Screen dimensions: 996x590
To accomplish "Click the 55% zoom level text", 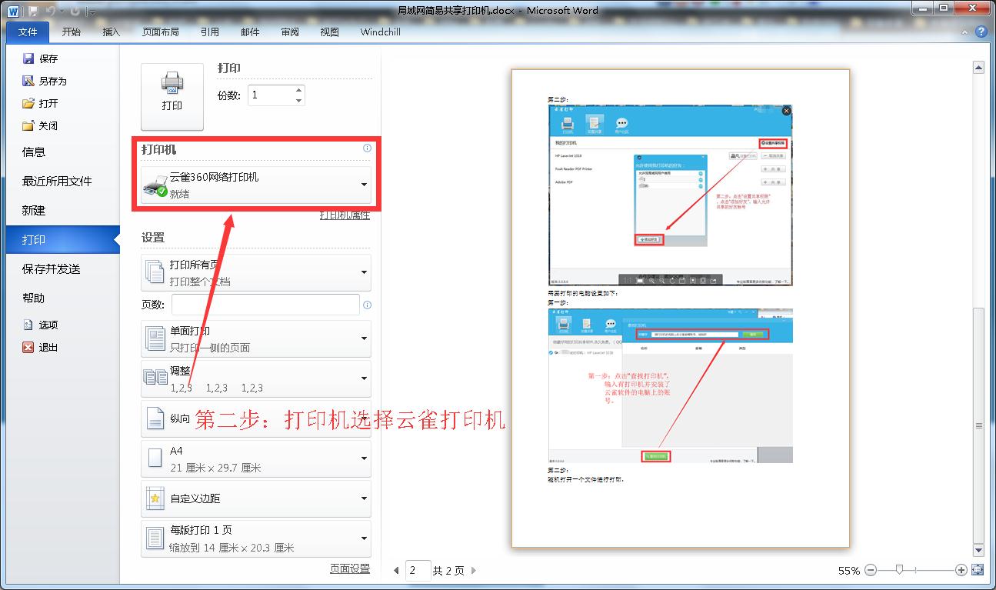I will pos(849,571).
